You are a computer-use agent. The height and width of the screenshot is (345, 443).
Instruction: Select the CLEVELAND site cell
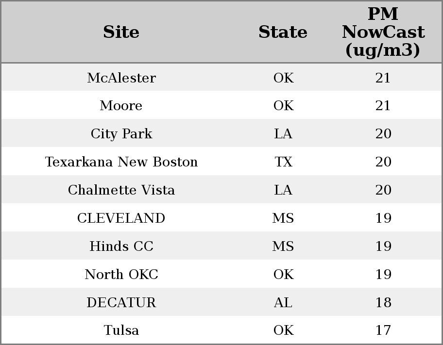[121, 218]
